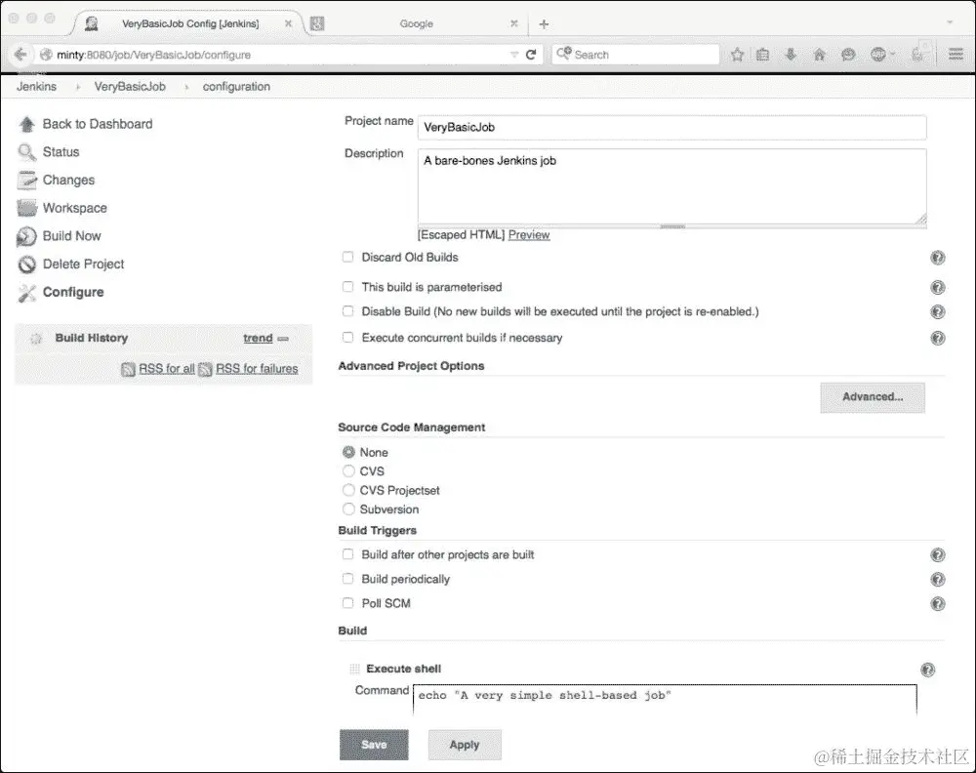This screenshot has height=773, width=976.
Task: Click the Execute shell drag handle
Action: (x=354, y=670)
